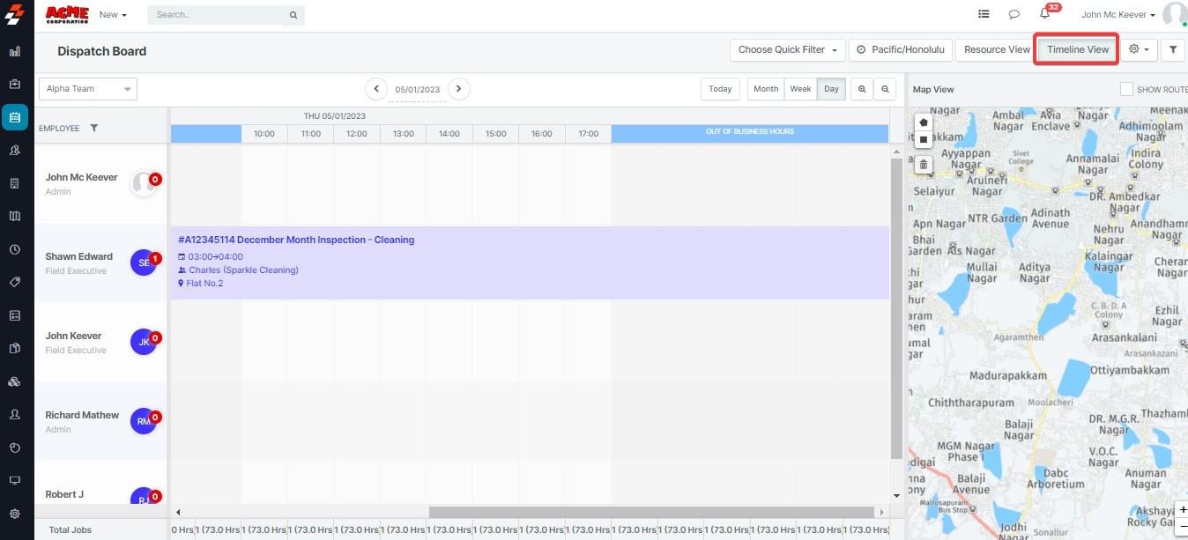Image resolution: width=1188 pixels, height=540 pixels.
Task: Open the dispatch calendar icon in sidebar
Action: tap(15, 117)
